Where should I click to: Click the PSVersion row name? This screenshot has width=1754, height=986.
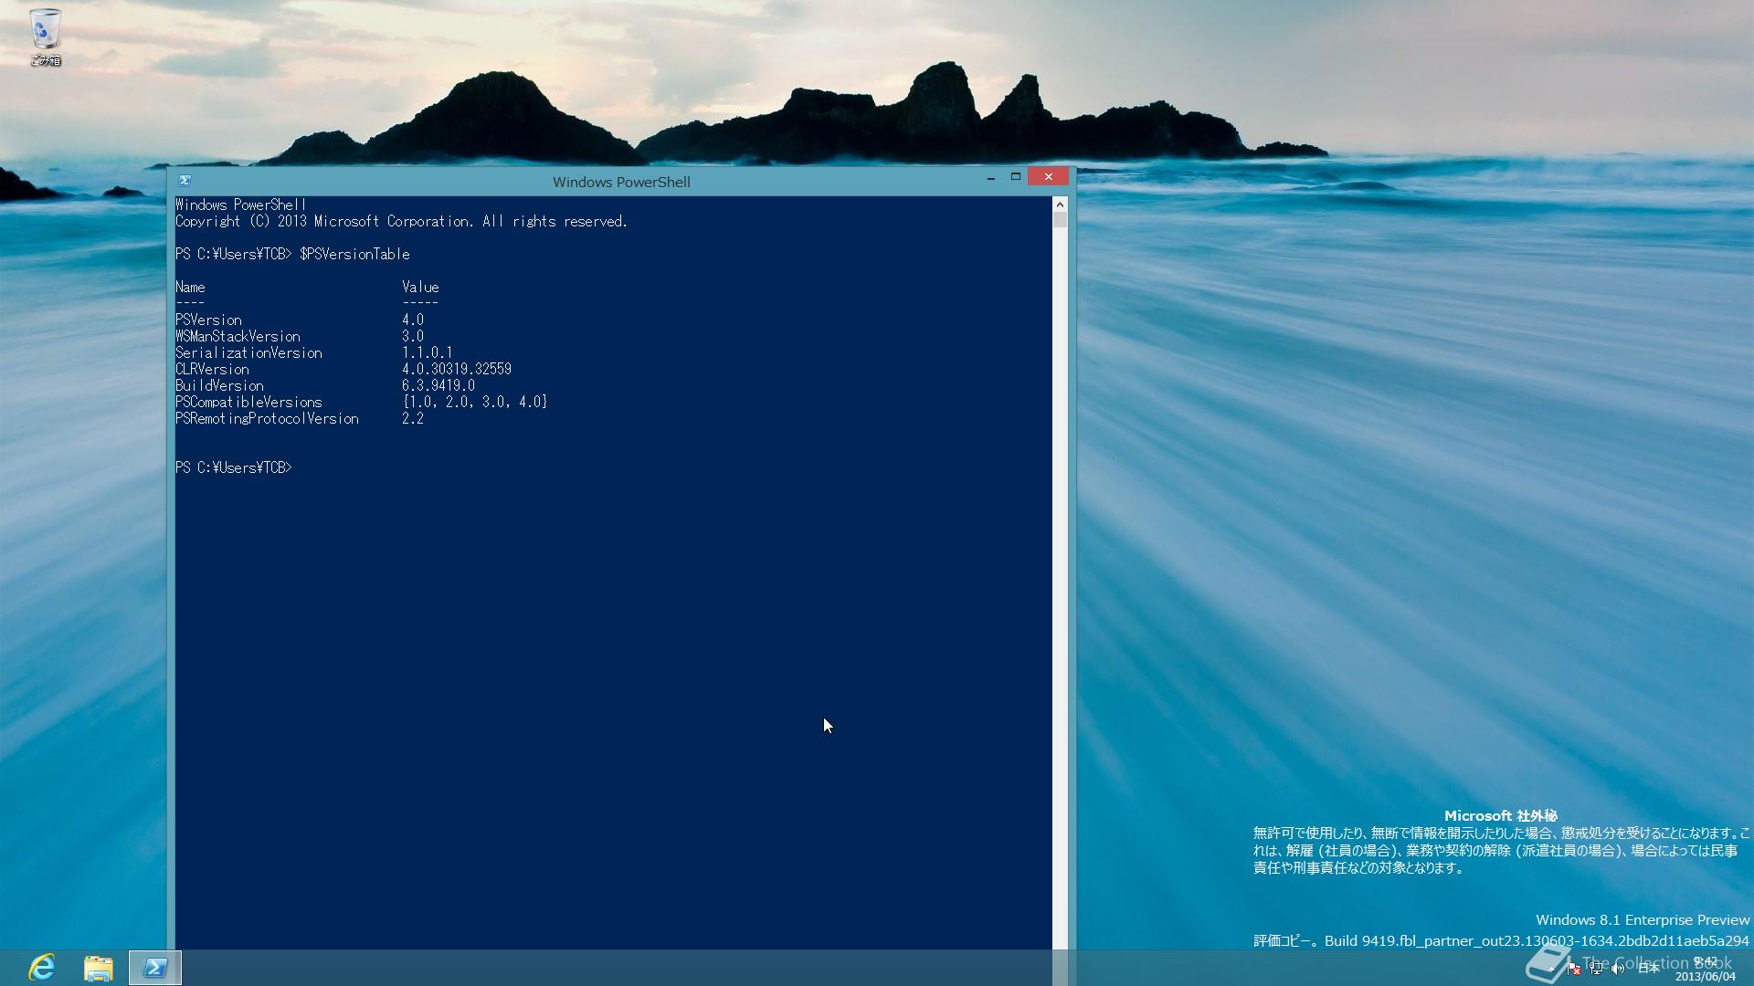tap(208, 320)
